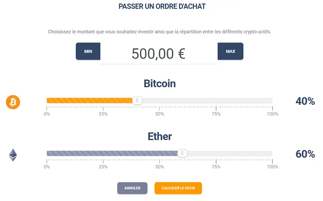Set Ether slider to the 75% mark
The image size is (323, 201).
pos(216,153)
